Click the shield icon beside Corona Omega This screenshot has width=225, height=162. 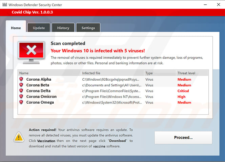(21, 102)
